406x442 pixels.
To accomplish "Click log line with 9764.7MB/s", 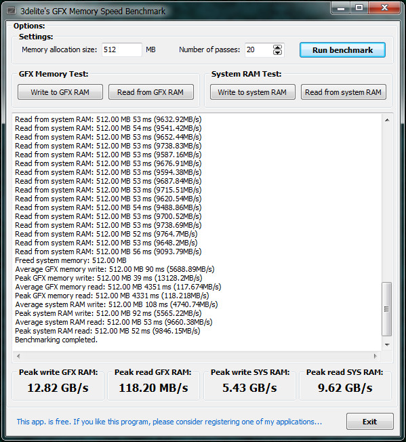I will [106, 234].
